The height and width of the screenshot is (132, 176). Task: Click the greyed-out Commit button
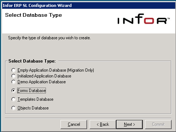tap(158, 124)
